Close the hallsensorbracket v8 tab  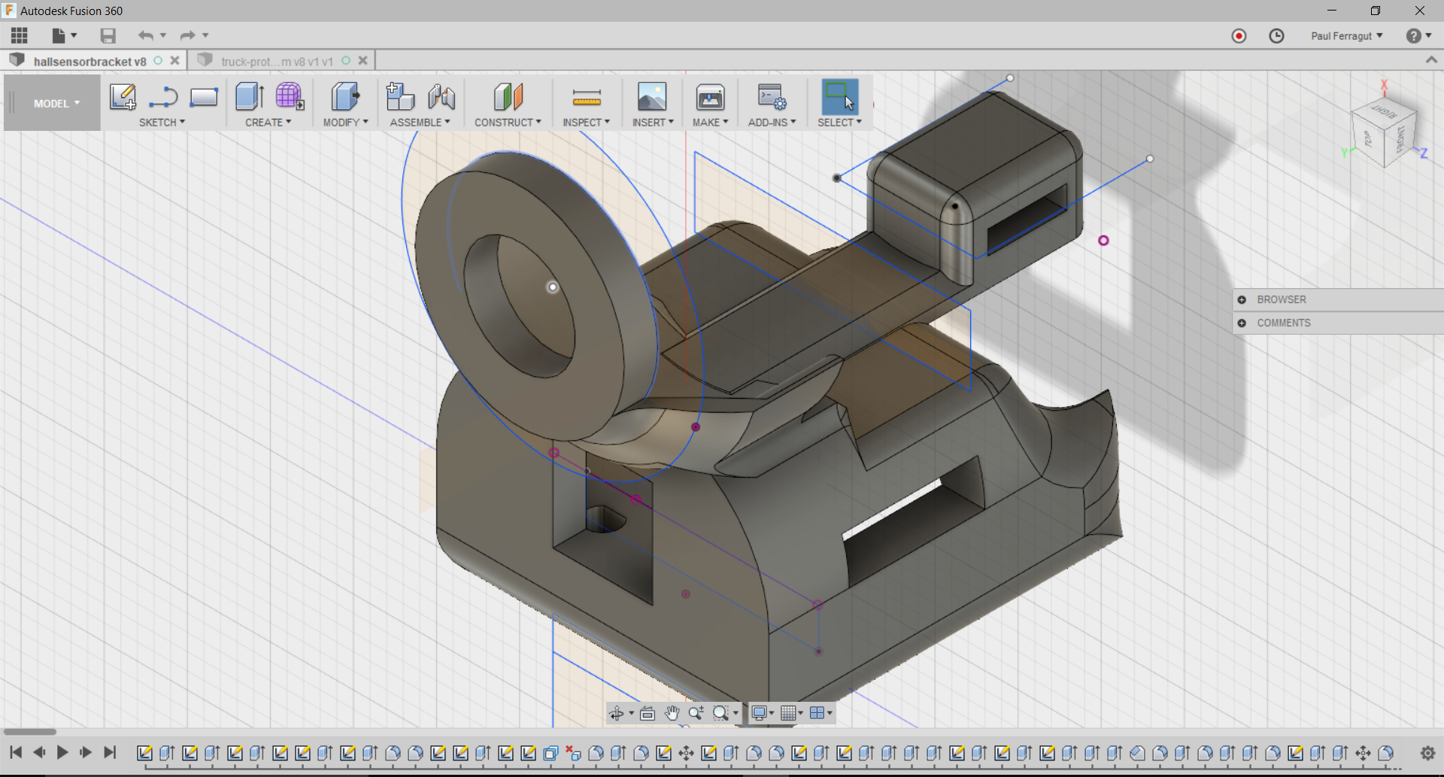(x=174, y=61)
